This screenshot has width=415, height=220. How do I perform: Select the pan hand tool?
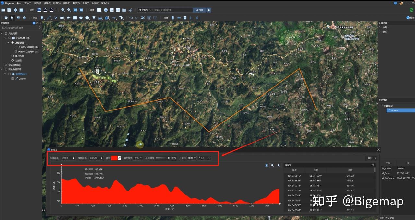6,18
